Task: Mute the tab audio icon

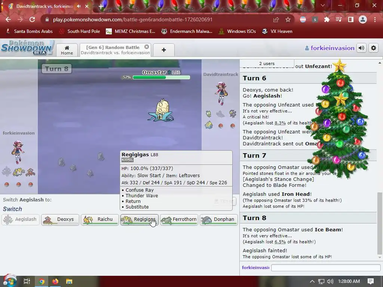Action: [x=79, y=6]
